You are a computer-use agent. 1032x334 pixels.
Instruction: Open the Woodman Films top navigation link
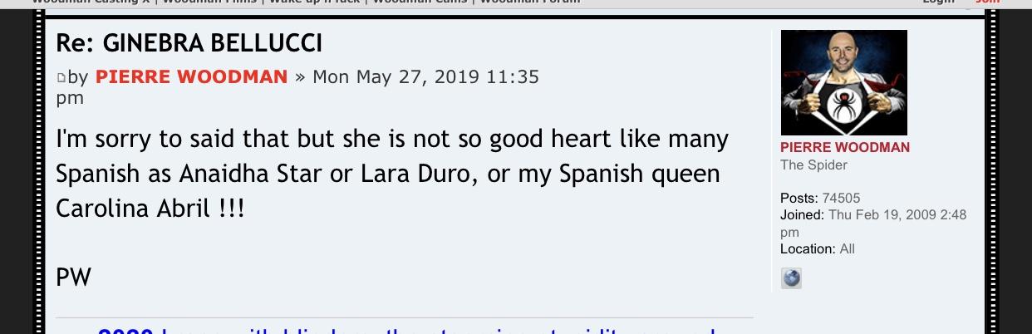click(x=209, y=2)
